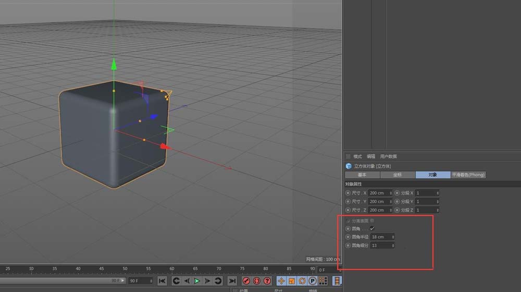Click the 尺寸 . Y value field
Image resolution: width=521 pixels, height=292 pixels.
pyautogui.click(x=379, y=201)
